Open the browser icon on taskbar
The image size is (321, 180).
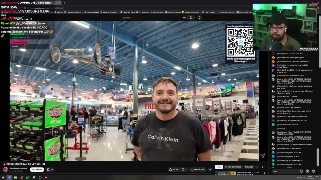[9, 177]
